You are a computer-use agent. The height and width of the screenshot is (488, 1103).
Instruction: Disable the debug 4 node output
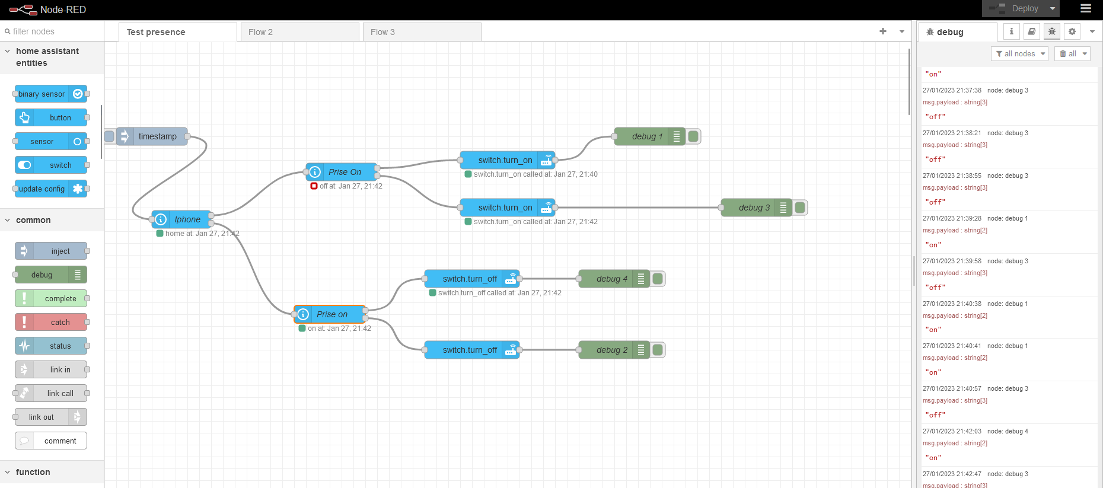(x=657, y=279)
